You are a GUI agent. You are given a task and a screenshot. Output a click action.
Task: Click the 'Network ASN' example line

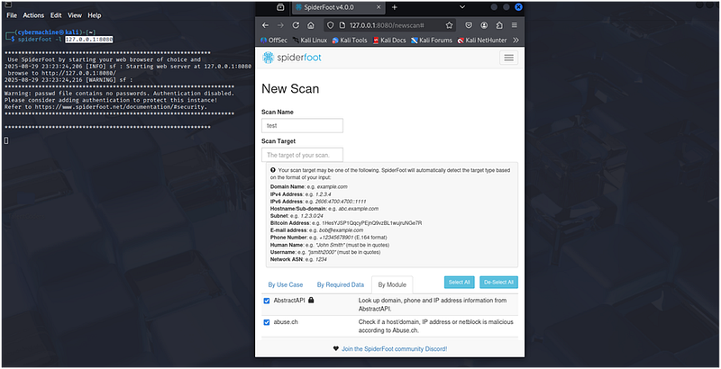(299, 259)
